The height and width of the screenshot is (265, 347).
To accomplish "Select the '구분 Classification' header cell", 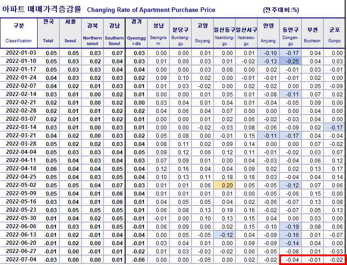I will [x=19, y=33].
